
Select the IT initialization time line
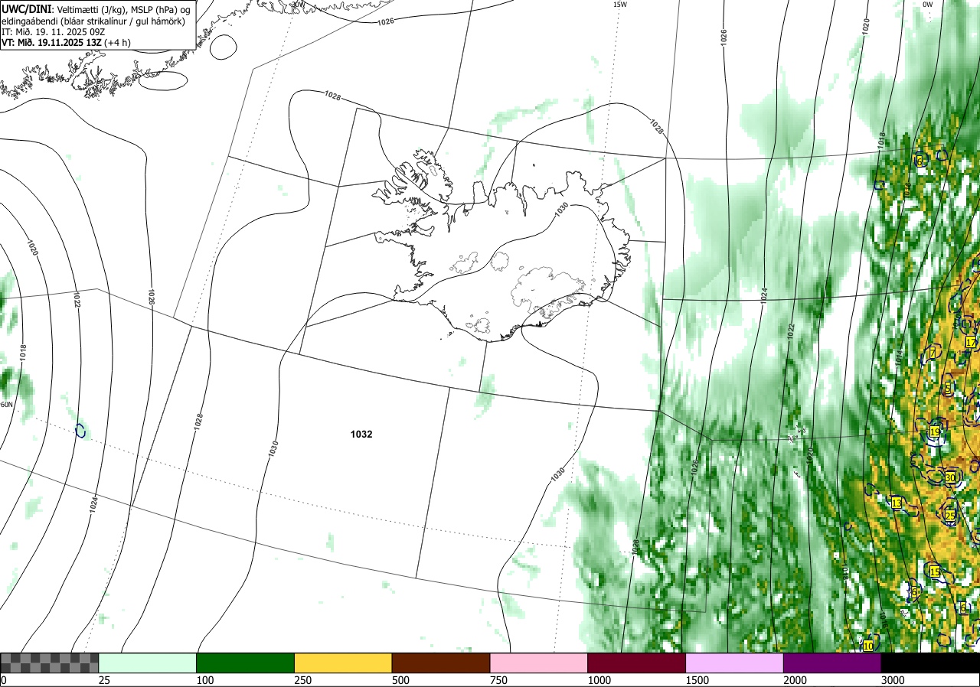click(54, 32)
